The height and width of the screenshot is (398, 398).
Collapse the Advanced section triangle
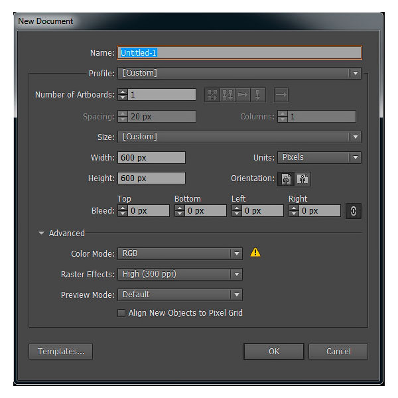coord(41,233)
